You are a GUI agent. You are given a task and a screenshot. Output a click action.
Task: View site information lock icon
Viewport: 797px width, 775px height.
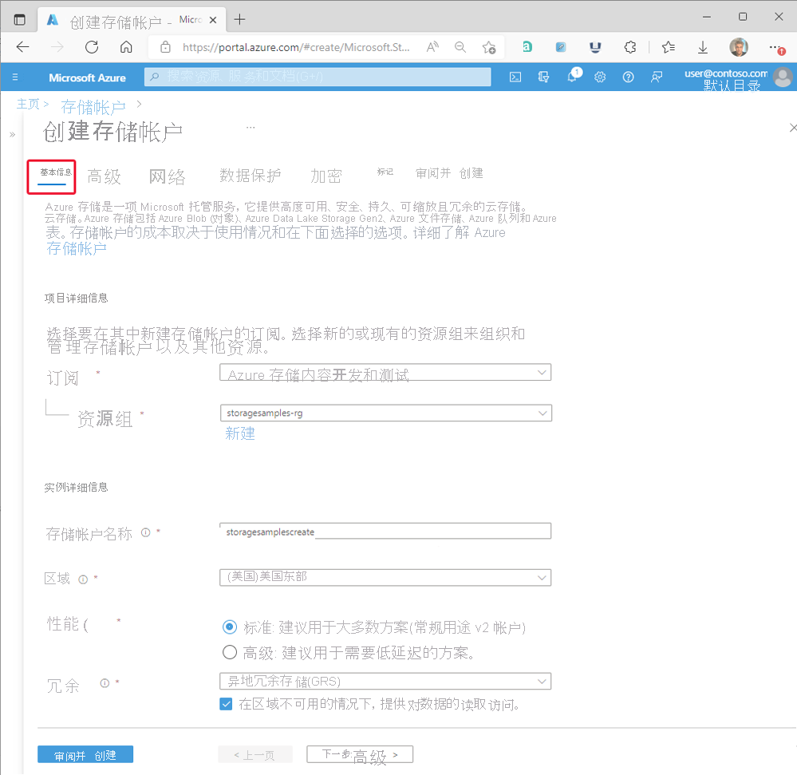pos(165,47)
